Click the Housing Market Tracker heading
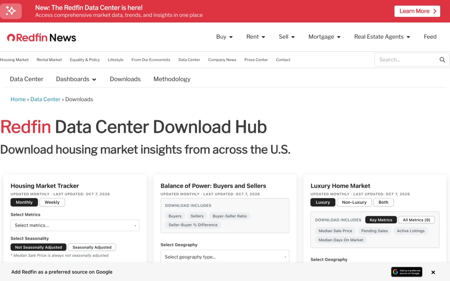This screenshot has width=450, height=281. point(45,186)
